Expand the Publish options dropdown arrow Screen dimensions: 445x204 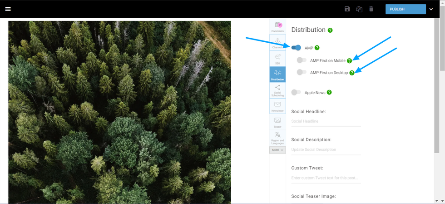coord(431,9)
